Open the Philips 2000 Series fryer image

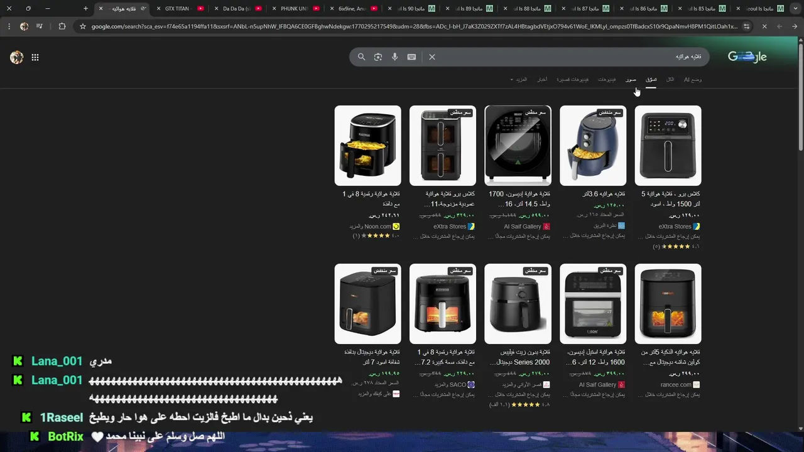click(518, 304)
